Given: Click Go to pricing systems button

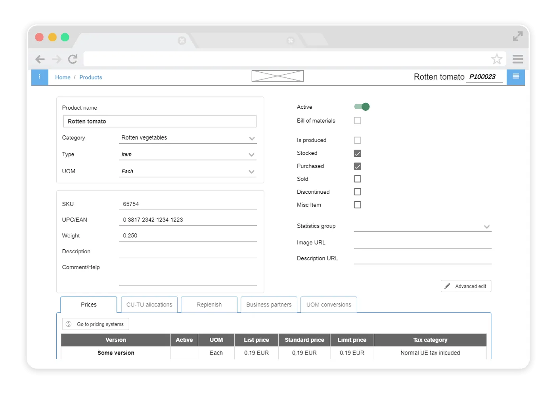Looking at the screenshot, I should click(x=96, y=324).
